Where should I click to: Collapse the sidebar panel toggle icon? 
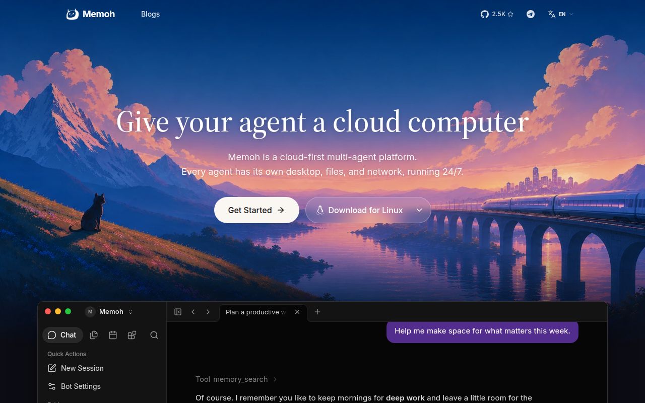click(178, 312)
